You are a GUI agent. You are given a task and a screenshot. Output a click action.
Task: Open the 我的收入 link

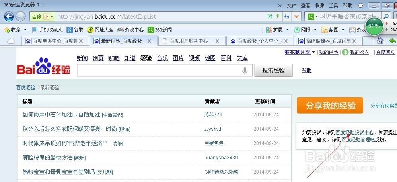[359, 52]
